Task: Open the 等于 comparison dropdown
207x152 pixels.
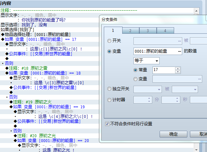Action: pyautogui.click(x=146, y=61)
